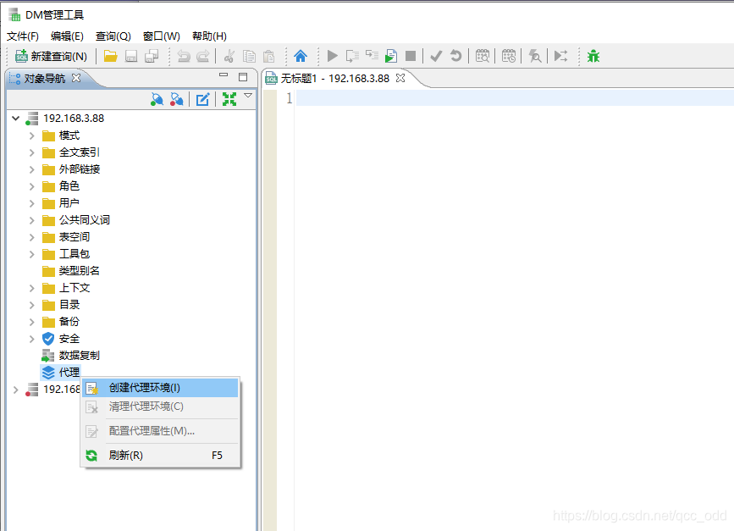The height and width of the screenshot is (531, 734).
Task: Expand the 全文索引 folder
Action: (32, 152)
